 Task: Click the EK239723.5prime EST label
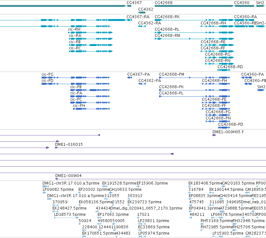pos(144,202)
